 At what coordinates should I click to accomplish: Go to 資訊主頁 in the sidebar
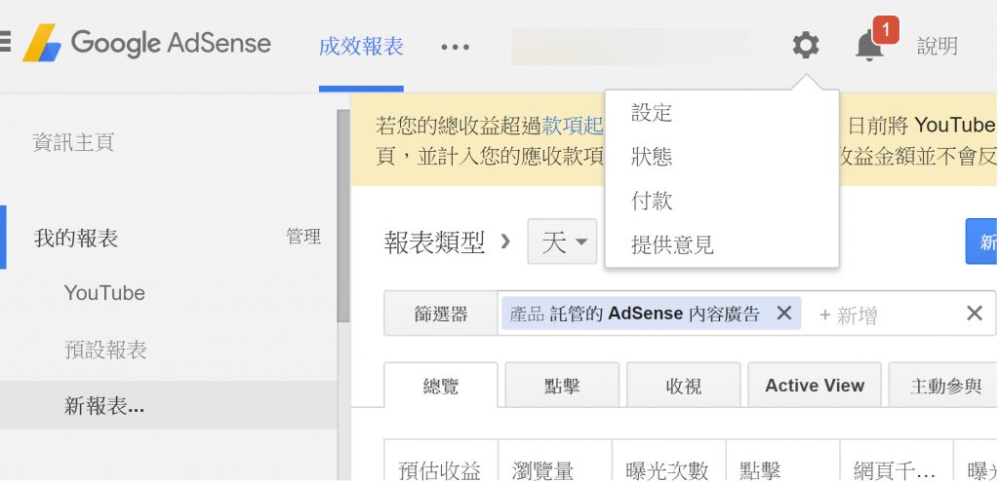(x=73, y=142)
